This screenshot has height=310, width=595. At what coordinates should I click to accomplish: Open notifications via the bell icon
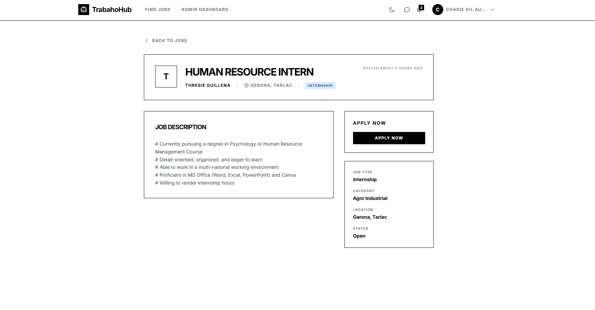pos(419,10)
